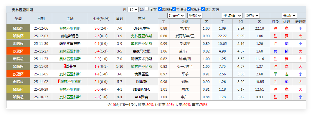312x115 pixels.
Task: Open the 2-1(0-0) score details
Action: point(101,82)
